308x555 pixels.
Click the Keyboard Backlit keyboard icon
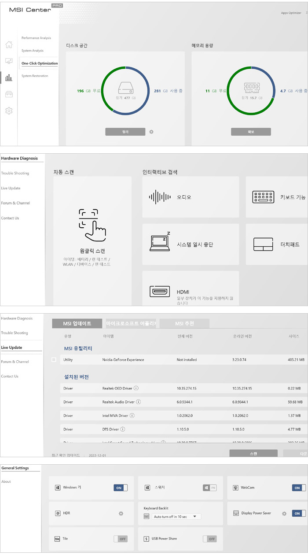pyautogui.click(x=147, y=516)
